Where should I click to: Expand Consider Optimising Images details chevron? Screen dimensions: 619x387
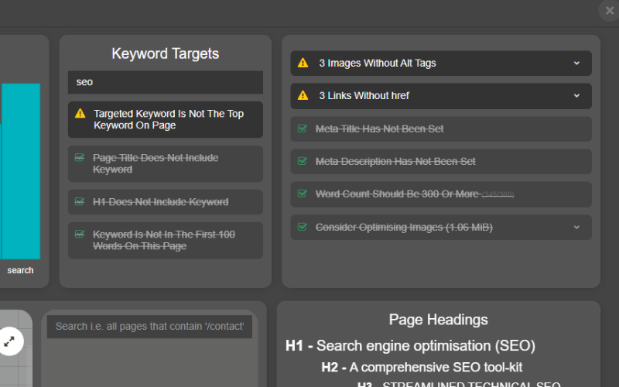tap(576, 228)
